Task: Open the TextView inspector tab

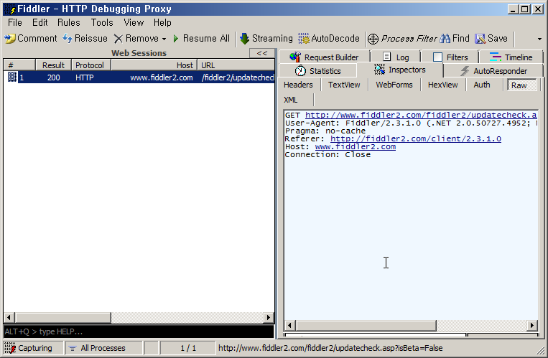Action: (x=344, y=85)
